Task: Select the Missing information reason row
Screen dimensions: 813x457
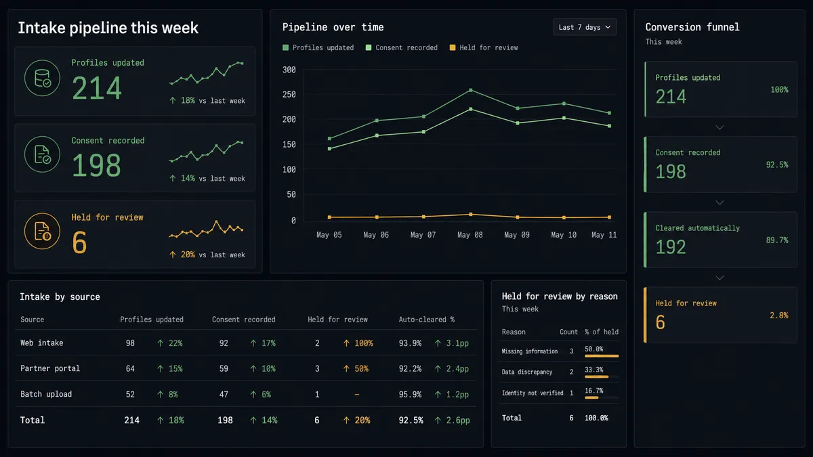Action: [560, 351]
